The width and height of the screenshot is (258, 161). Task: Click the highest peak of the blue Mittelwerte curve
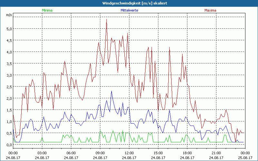(112, 91)
